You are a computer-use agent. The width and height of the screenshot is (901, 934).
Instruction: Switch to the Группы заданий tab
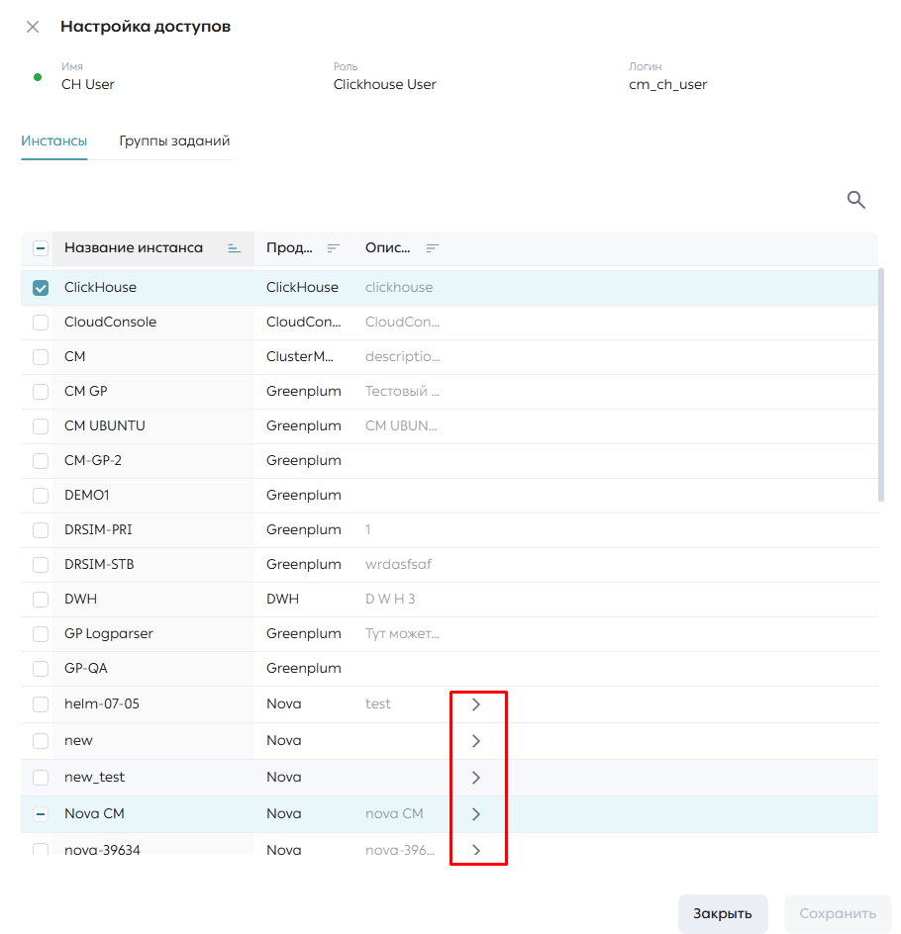tap(174, 141)
